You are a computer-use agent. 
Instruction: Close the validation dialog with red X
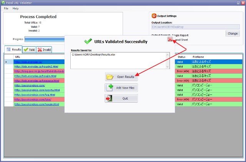point(170,39)
